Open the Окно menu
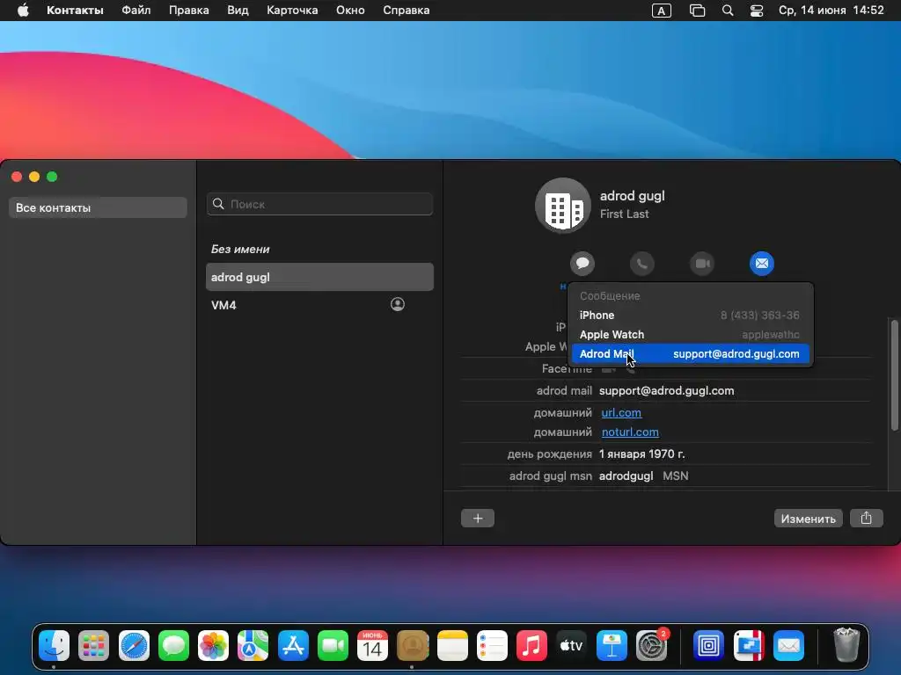The image size is (901, 675). (x=350, y=11)
